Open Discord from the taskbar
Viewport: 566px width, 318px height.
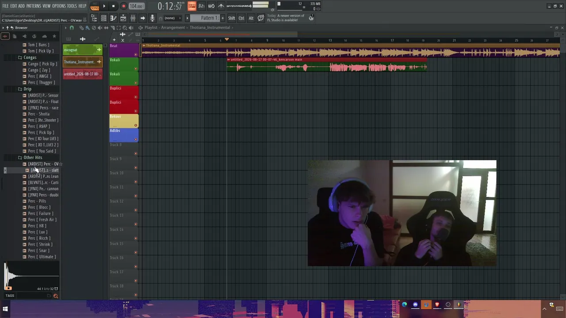click(x=415, y=304)
